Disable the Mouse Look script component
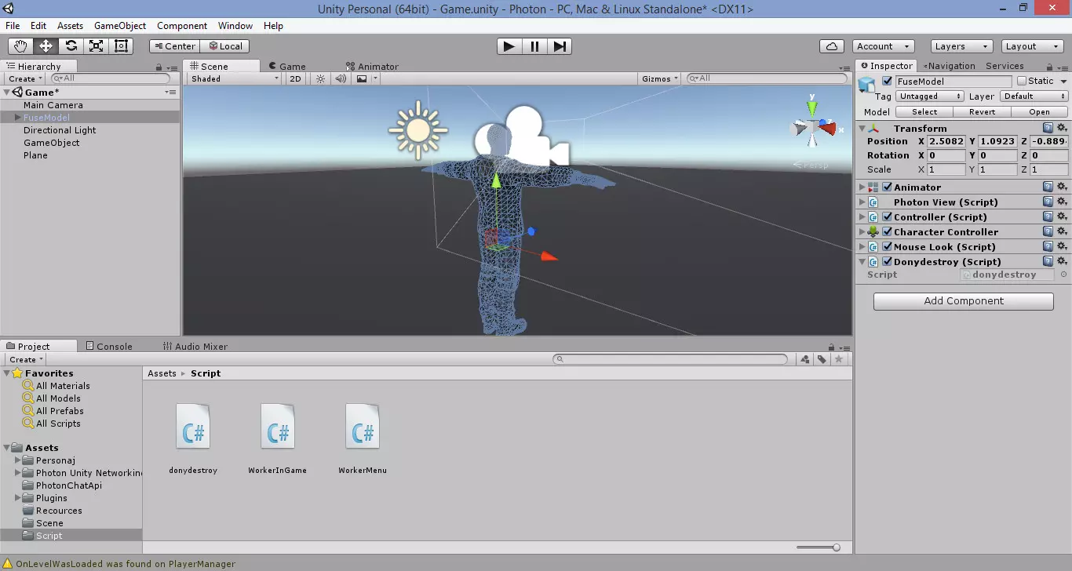Viewport: 1072px width, 571px height. coord(888,246)
